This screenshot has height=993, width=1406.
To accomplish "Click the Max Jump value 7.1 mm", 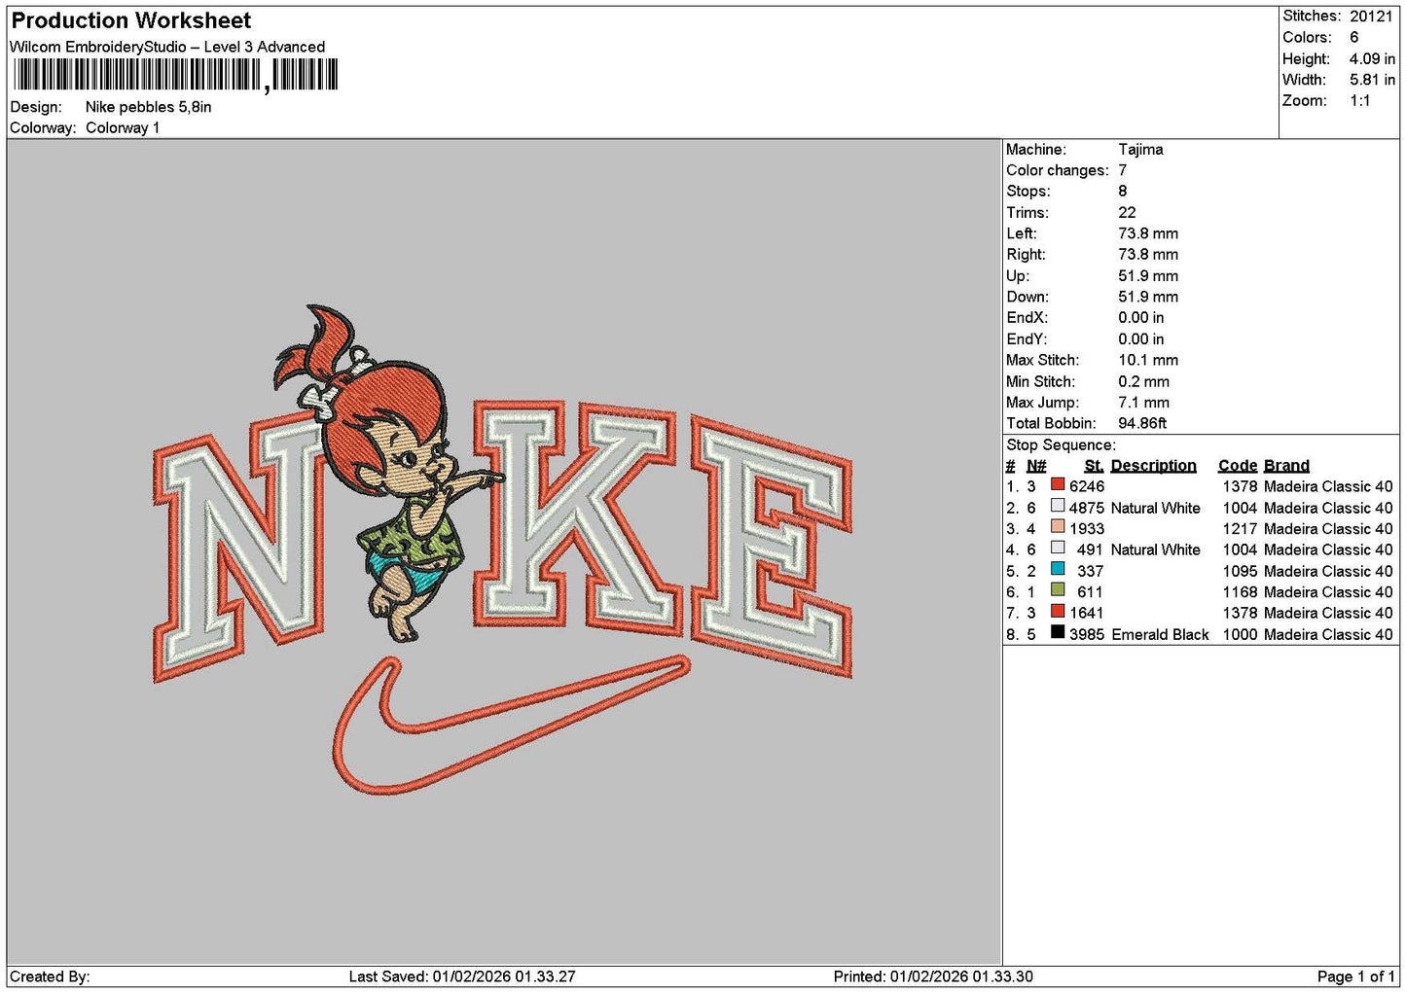I will [x=1144, y=403].
